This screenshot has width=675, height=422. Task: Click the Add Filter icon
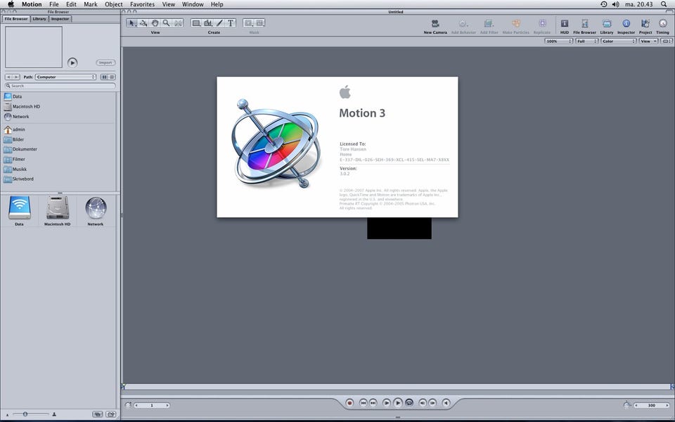pyautogui.click(x=489, y=24)
